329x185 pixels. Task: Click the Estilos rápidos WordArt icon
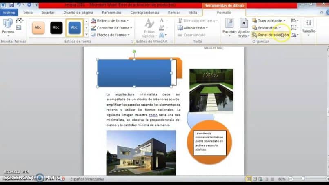[149, 28]
